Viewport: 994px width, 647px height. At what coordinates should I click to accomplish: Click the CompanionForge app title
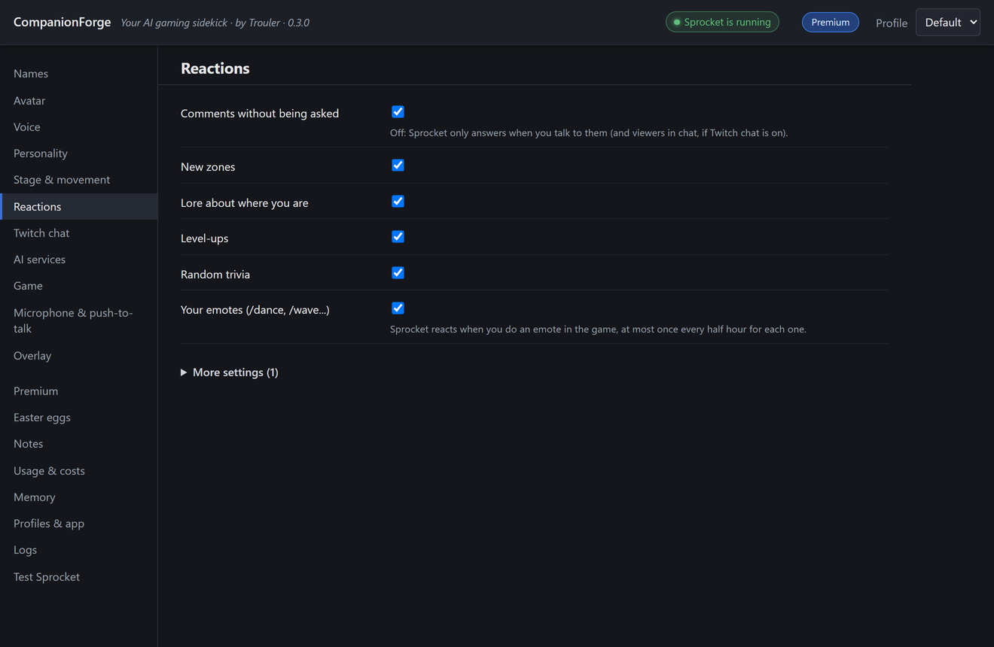click(x=63, y=23)
